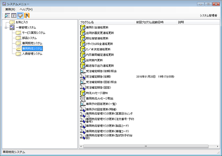Click the magnifier search toolbar icon

coord(7,15)
